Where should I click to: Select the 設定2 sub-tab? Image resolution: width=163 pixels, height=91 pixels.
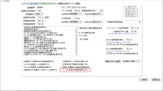point(69,7)
